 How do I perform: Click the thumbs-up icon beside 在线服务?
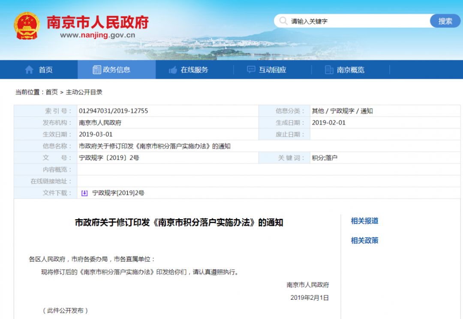pyautogui.click(x=173, y=70)
